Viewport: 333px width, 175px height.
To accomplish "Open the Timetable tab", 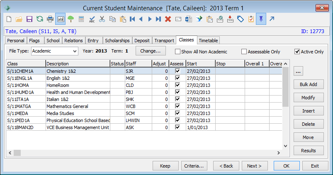I will pos(208,41).
